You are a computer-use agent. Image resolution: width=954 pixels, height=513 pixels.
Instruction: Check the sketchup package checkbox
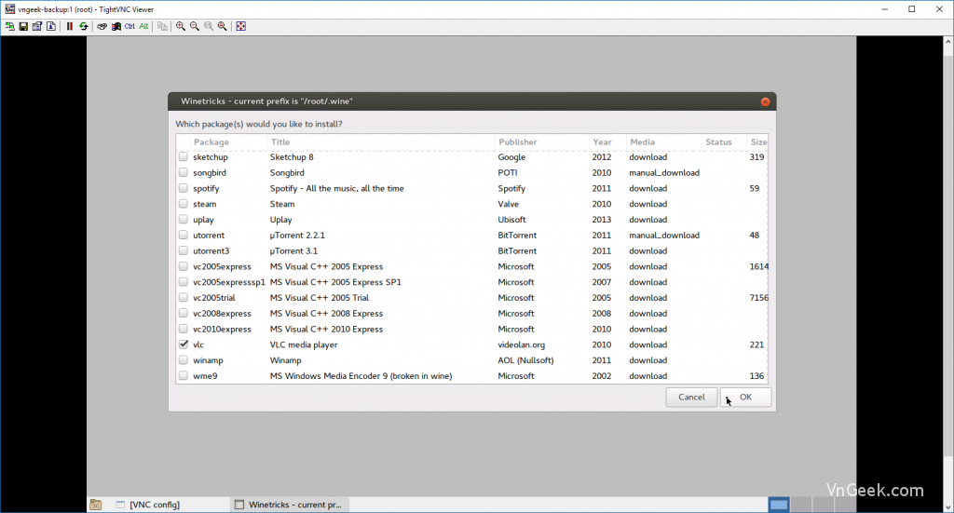[x=184, y=156]
